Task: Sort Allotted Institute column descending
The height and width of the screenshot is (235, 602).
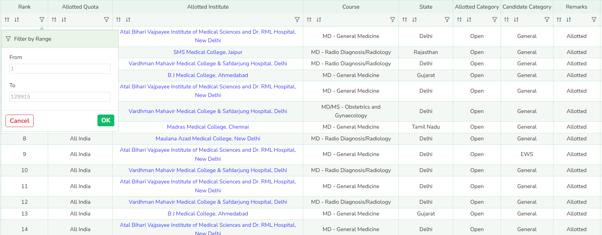Action: click(128, 20)
